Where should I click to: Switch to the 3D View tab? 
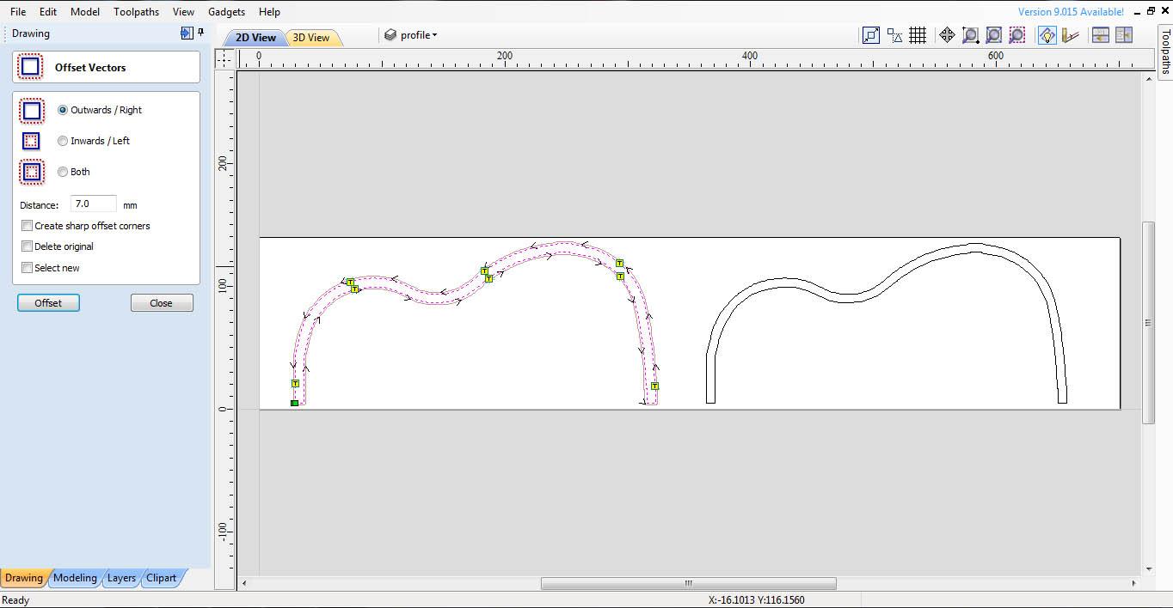tap(311, 38)
